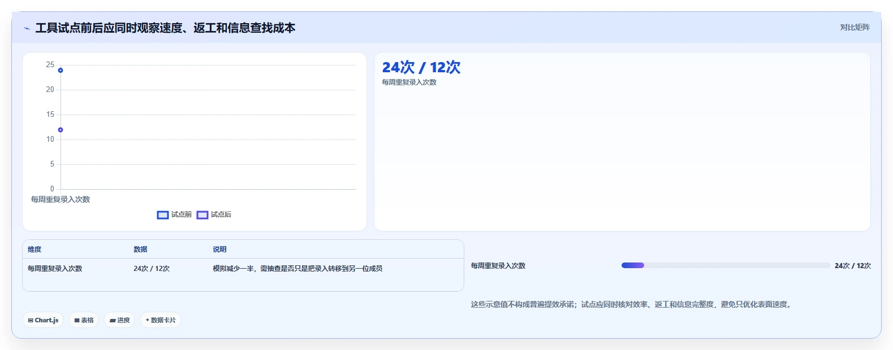Image resolution: width=893 pixels, height=350 pixels.
Task: Click the 试点后 legend color box
Action: [202, 215]
